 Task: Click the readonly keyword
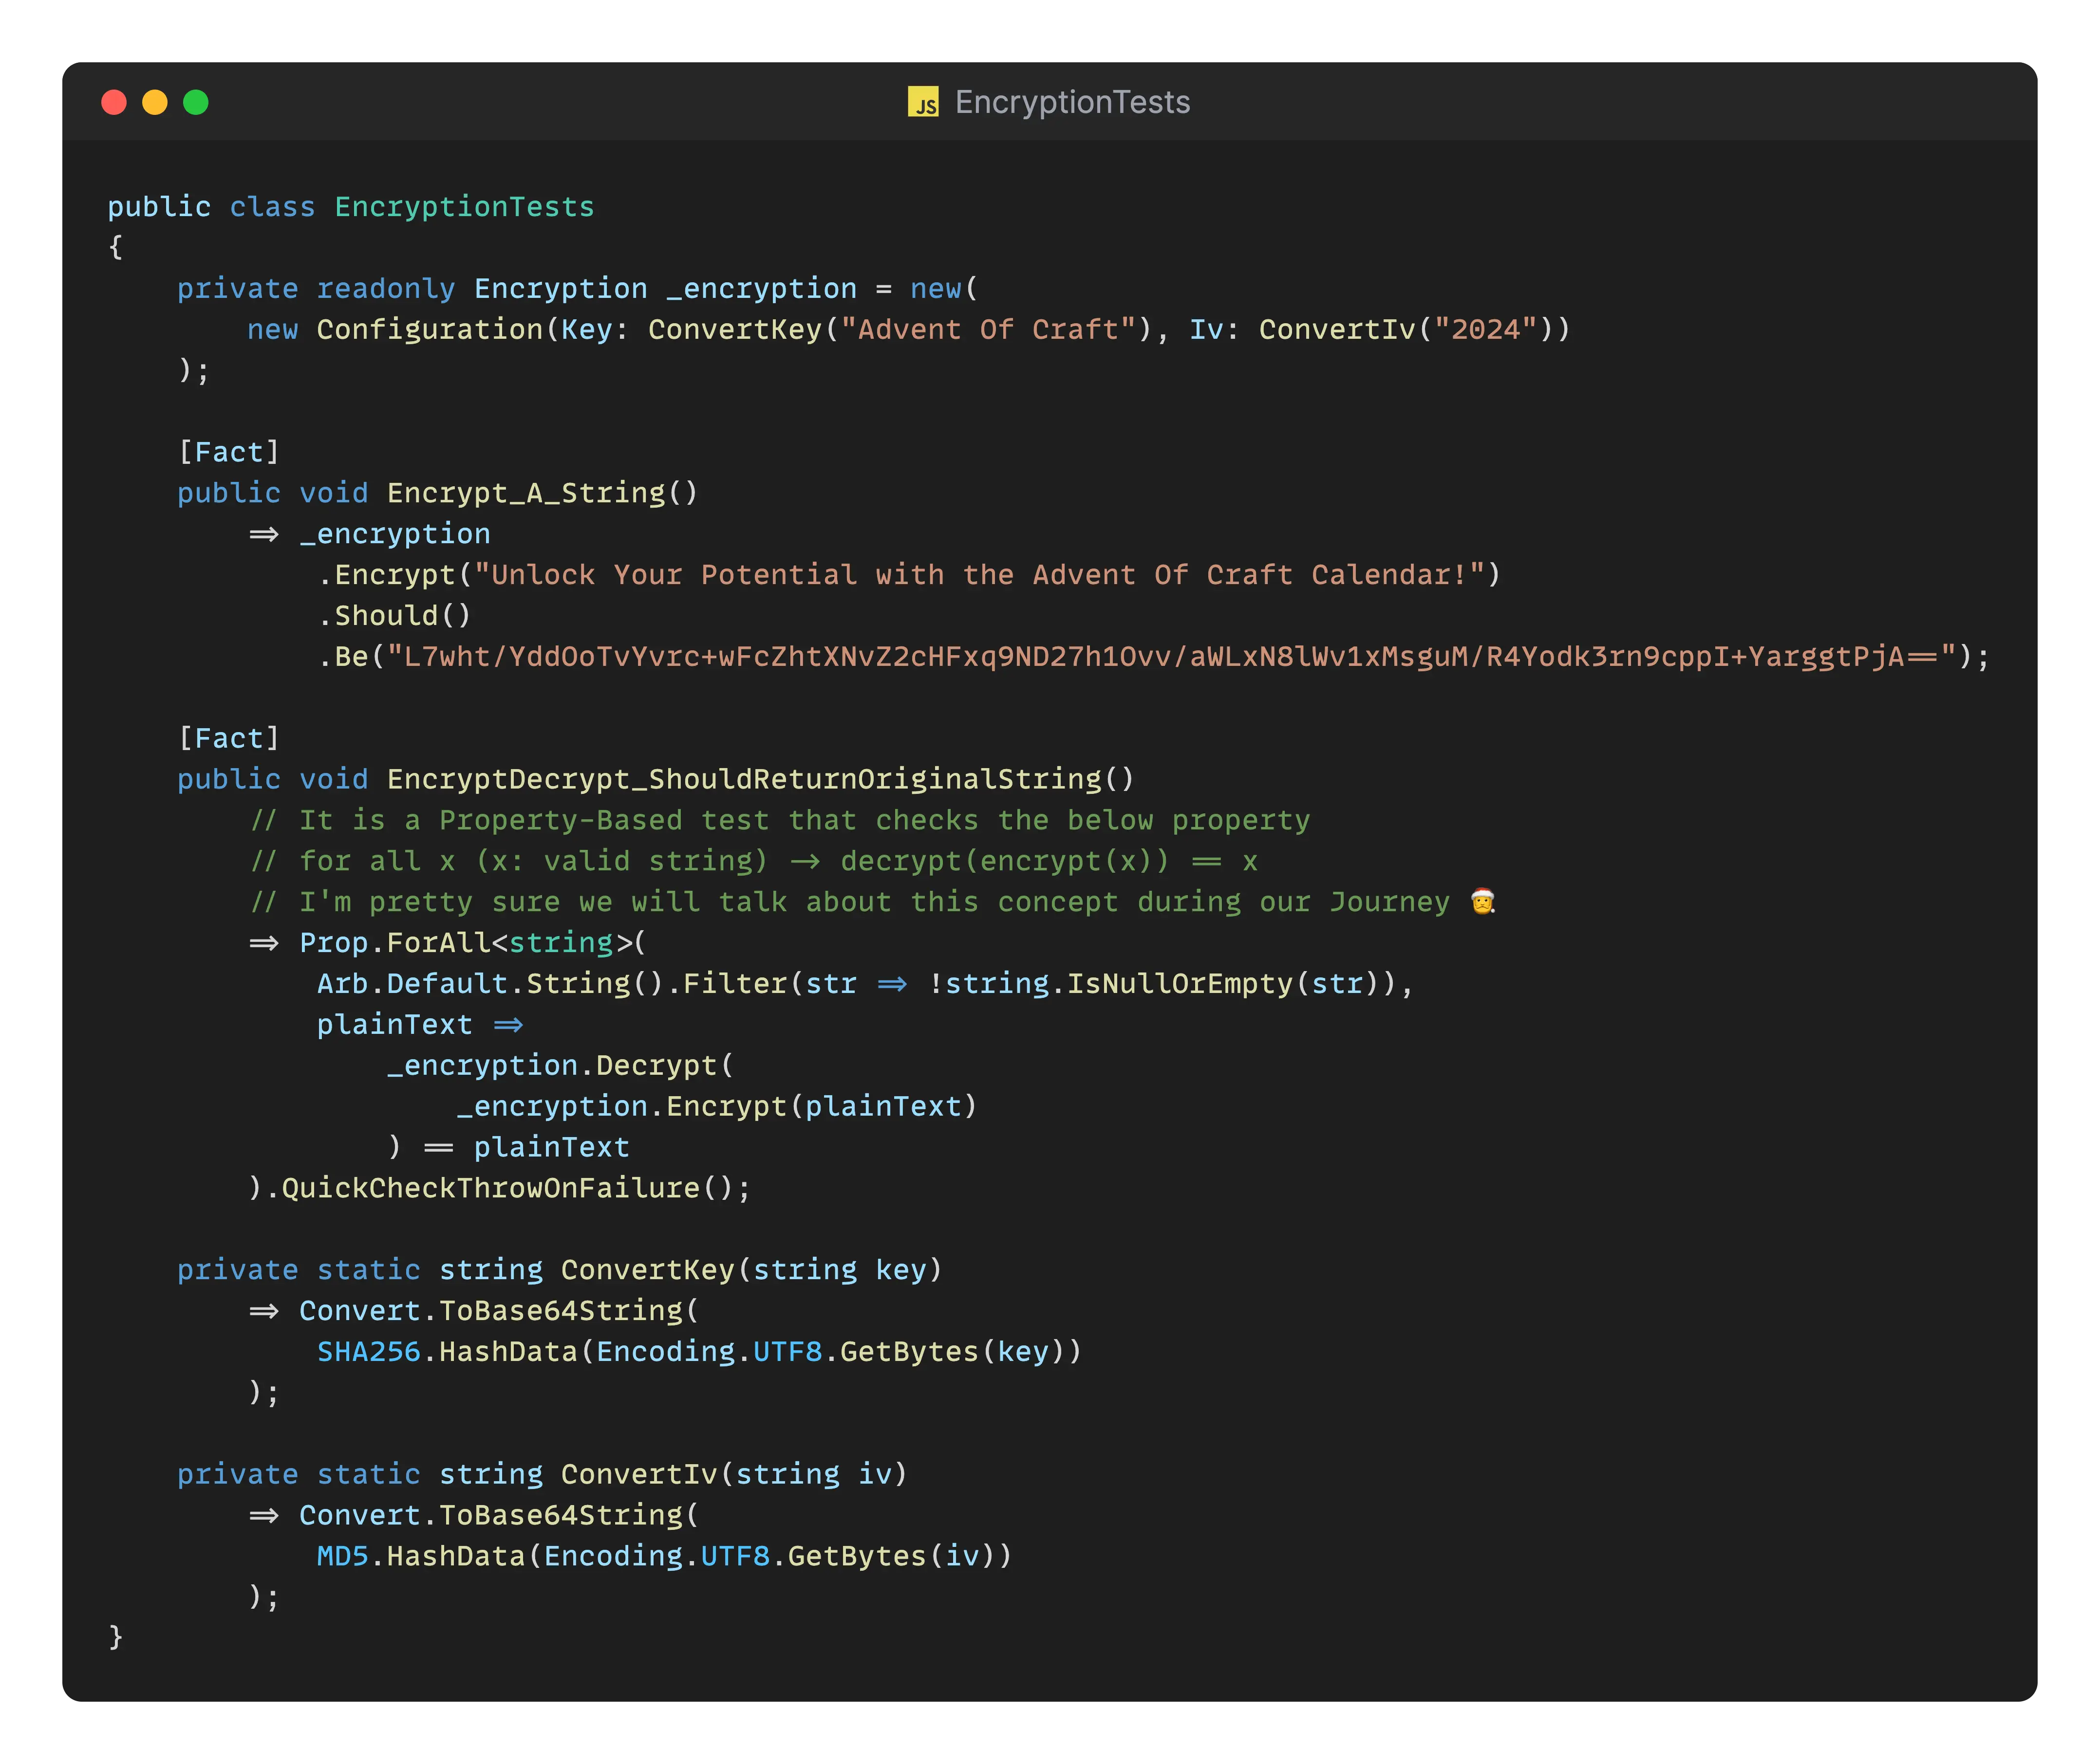(x=386, y=289)
